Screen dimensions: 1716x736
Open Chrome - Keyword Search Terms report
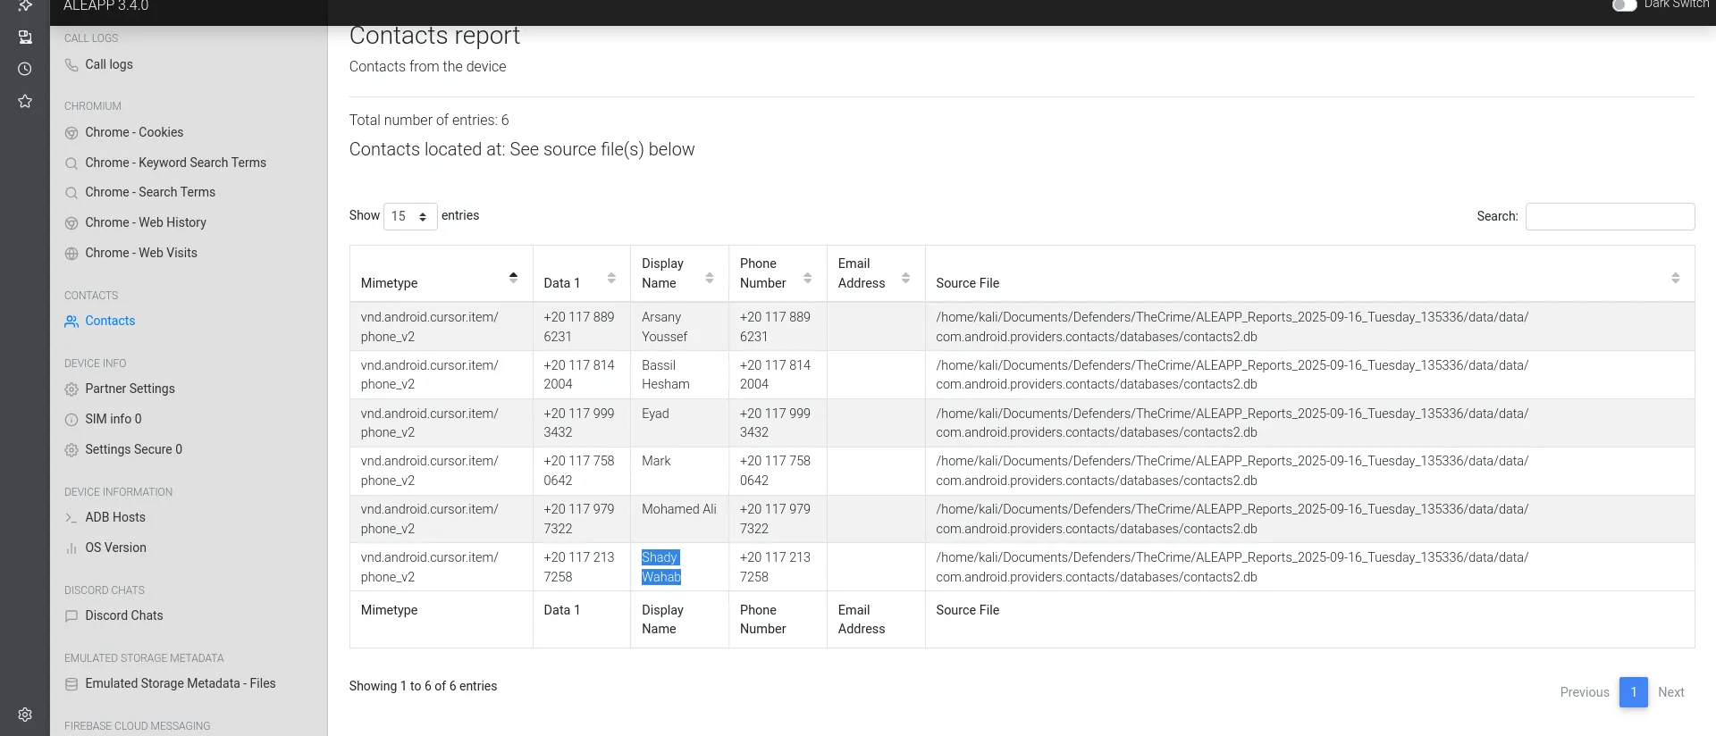pos(176,163)
